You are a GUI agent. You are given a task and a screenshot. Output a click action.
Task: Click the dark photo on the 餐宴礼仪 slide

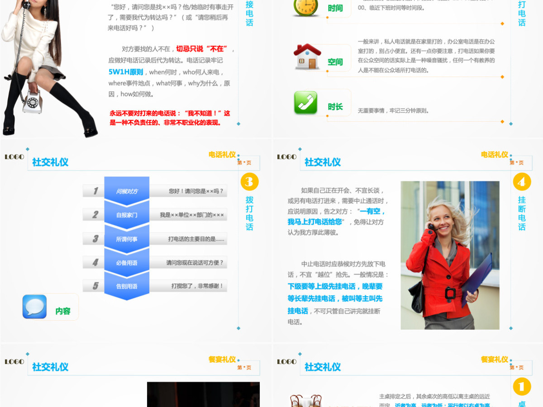(203, 394)
